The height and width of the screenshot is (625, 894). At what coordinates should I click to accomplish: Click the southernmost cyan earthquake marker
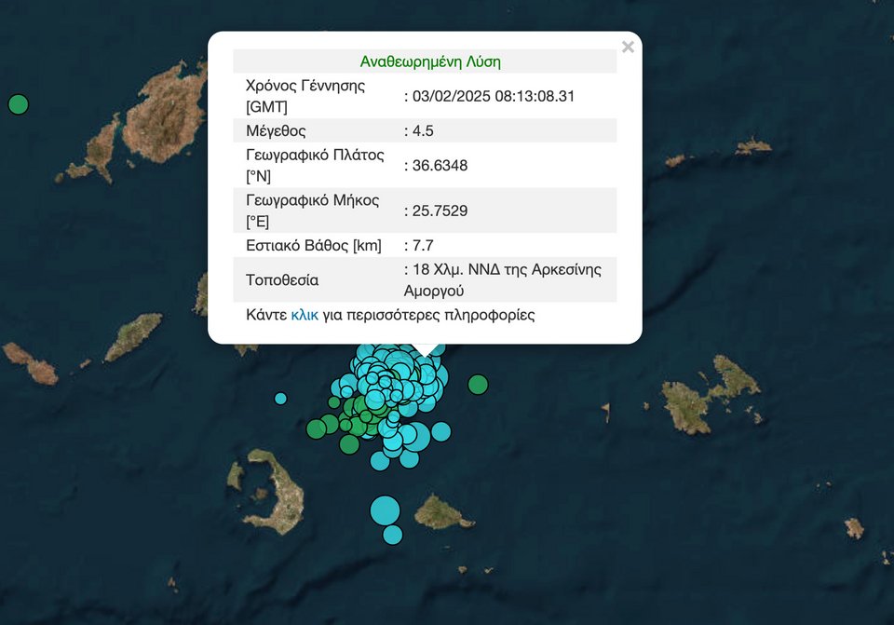click(x=392, y=535)
